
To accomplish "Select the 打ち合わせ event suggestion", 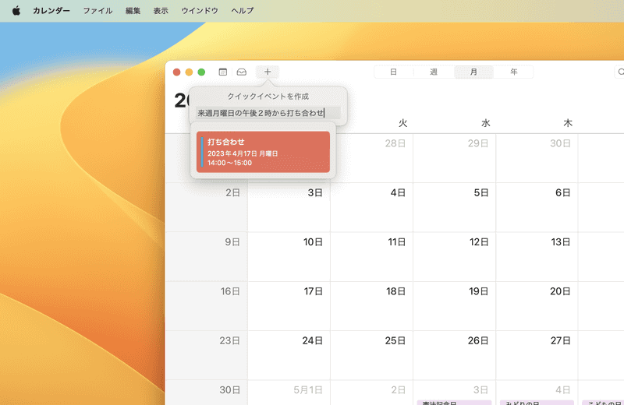I will pos(263,152).
